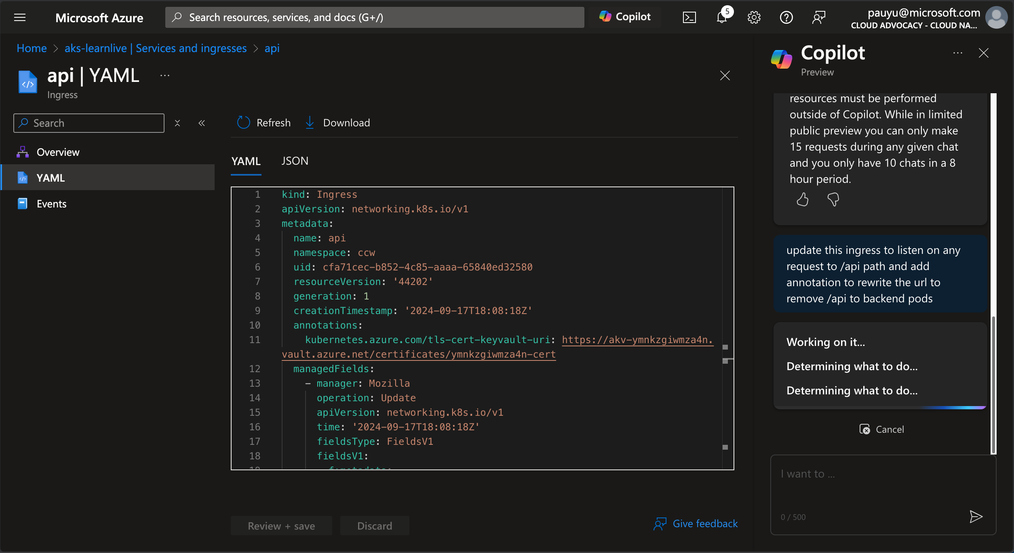1014x553 pixels.
Task: Focus the global resources search box
Action: (x=375, y=17)
